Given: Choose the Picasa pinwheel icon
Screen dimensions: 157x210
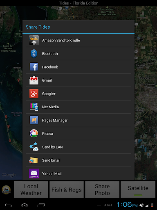Looking at the screenshot, I should click(x=34, y=133).
